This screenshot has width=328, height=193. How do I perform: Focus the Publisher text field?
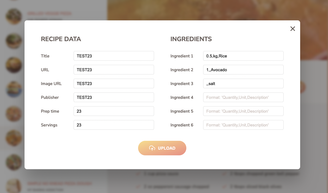point(114,97)
